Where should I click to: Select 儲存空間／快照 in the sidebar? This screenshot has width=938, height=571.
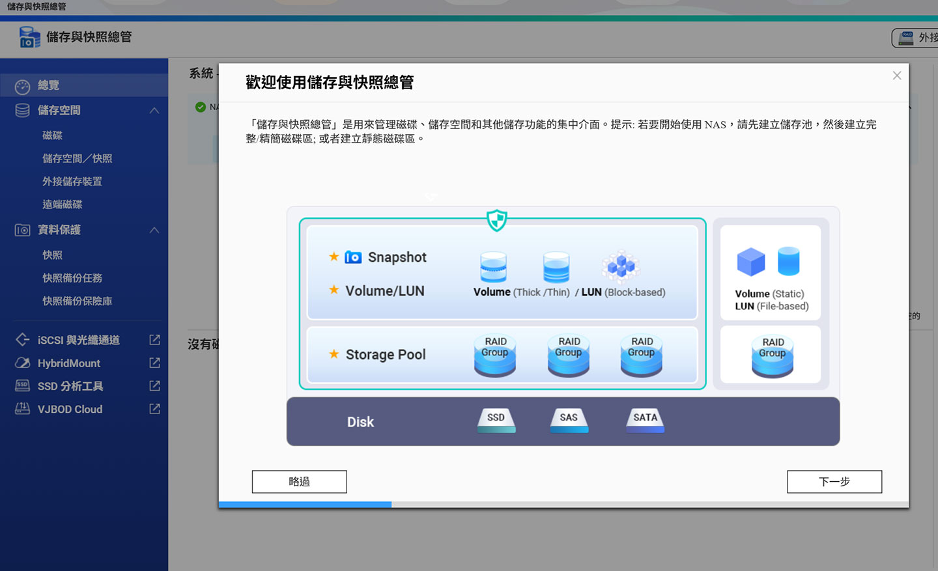pyautogui.click(x=77, y=158)
